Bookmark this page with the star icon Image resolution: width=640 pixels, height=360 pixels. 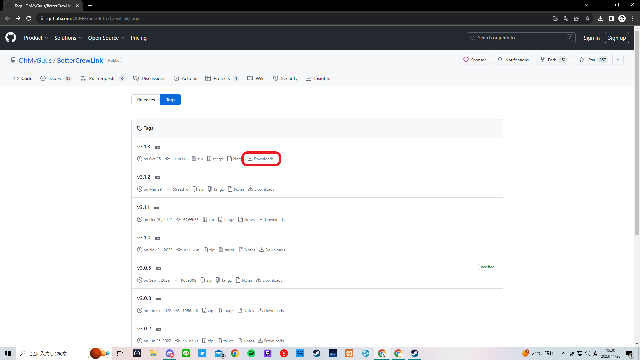(587, 18)
